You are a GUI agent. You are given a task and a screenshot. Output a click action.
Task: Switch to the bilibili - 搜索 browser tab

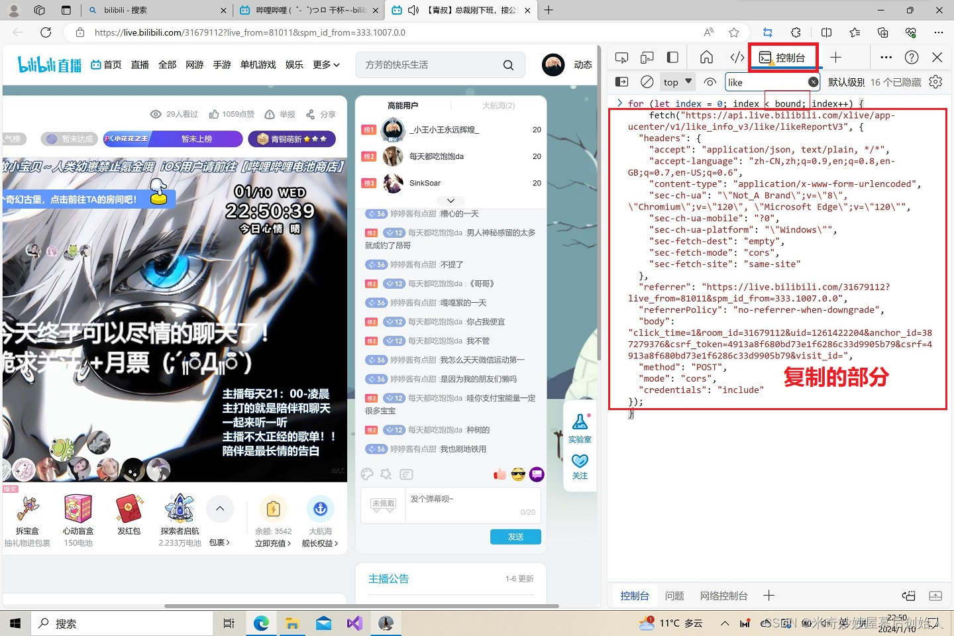point(157,10)
